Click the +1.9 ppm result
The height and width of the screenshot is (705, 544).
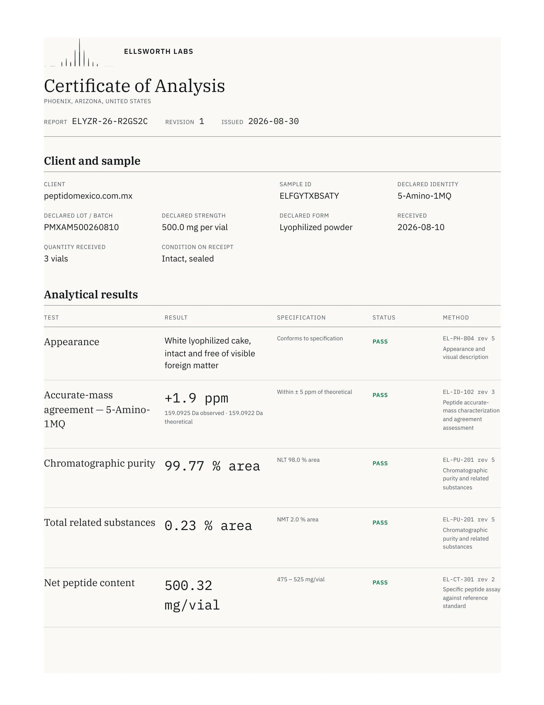point(196,398)
